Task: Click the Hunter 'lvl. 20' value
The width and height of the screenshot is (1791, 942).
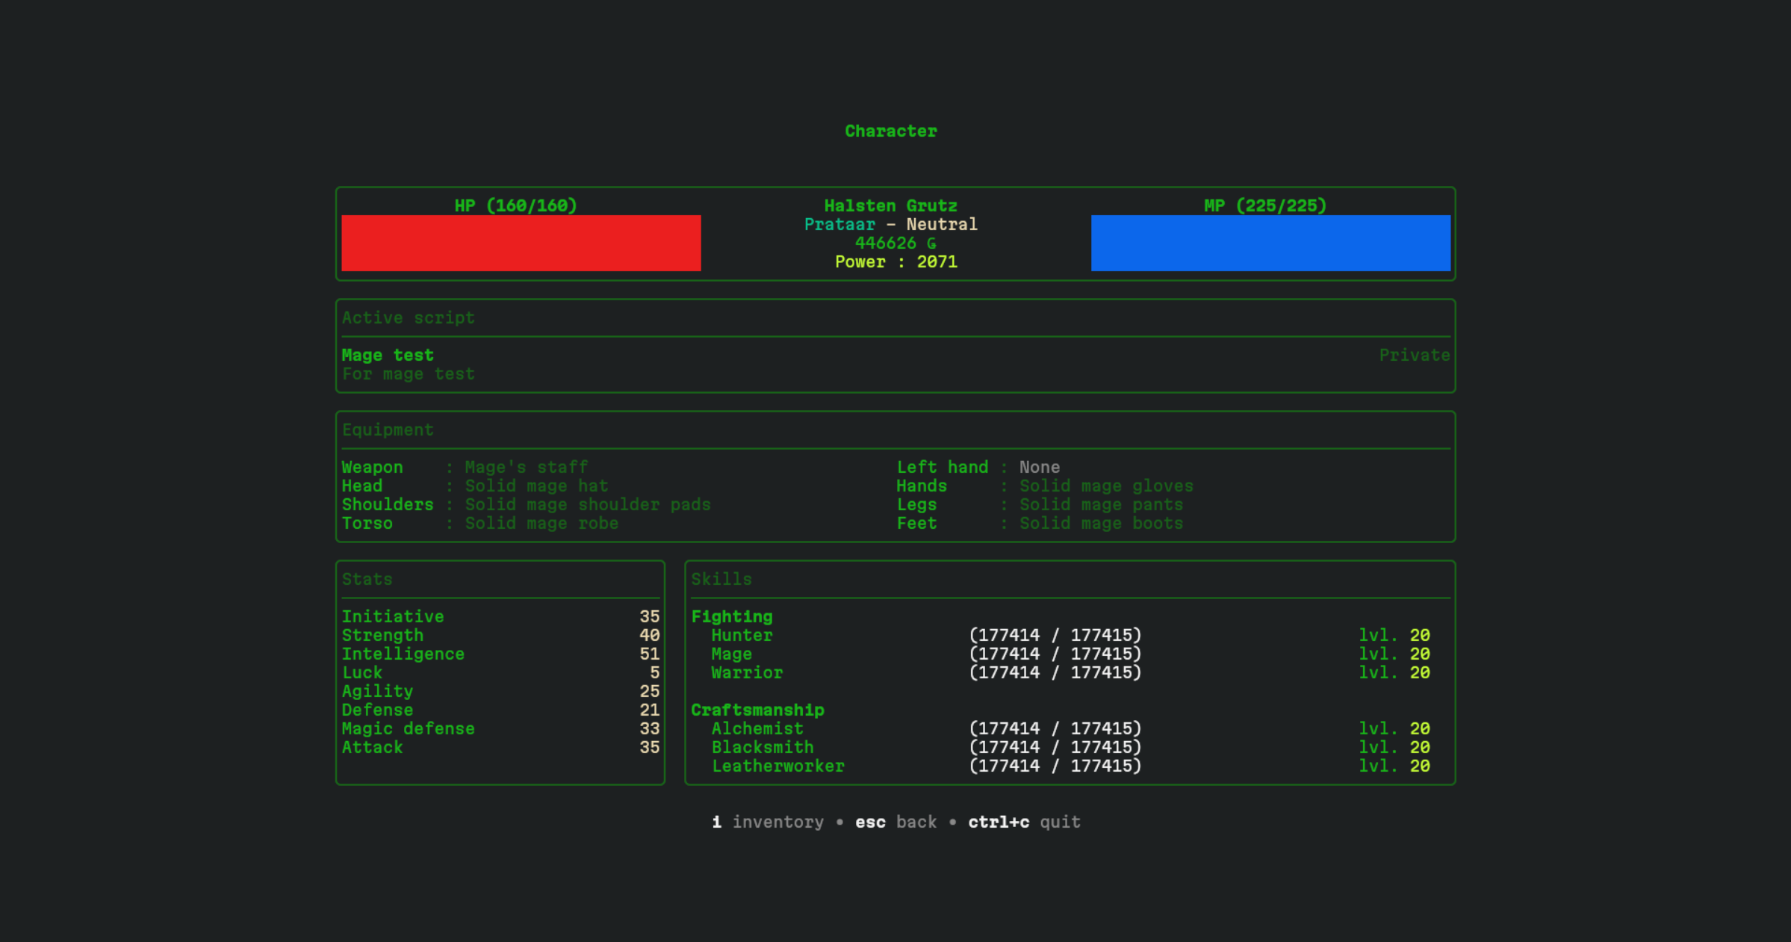Action: [1394, 635]
